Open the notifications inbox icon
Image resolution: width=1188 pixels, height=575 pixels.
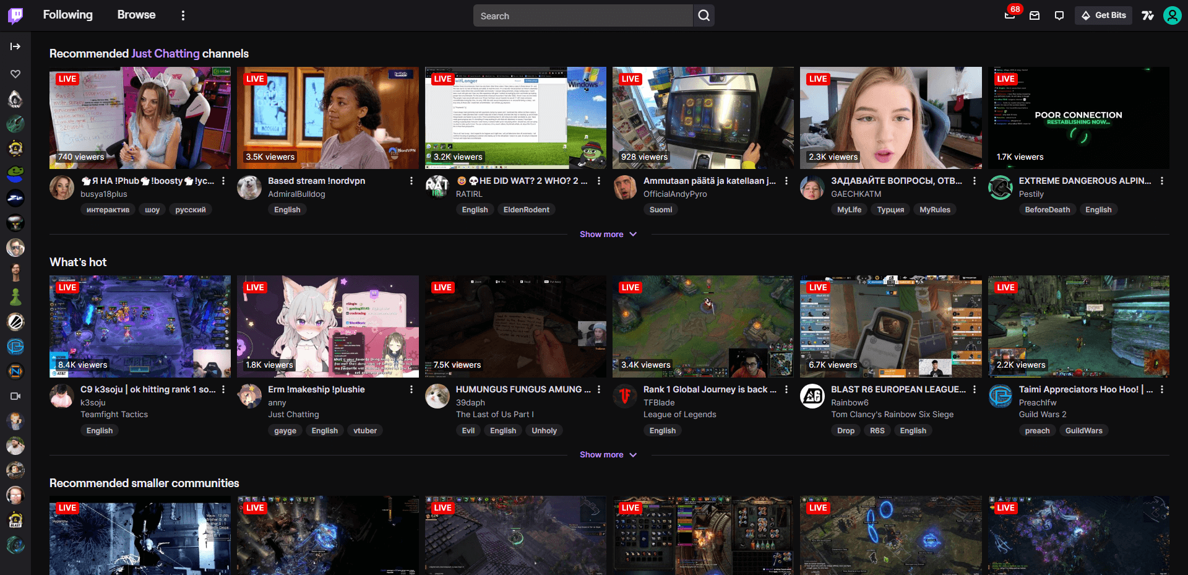point(1035,15)
